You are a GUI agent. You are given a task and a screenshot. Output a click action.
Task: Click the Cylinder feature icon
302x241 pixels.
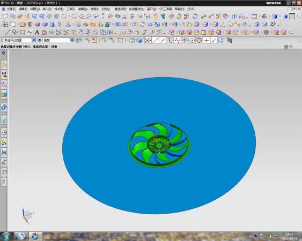coord(52,24)
